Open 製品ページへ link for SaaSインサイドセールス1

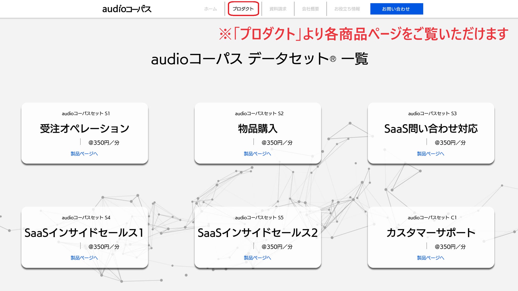click(x=84, y=258)
